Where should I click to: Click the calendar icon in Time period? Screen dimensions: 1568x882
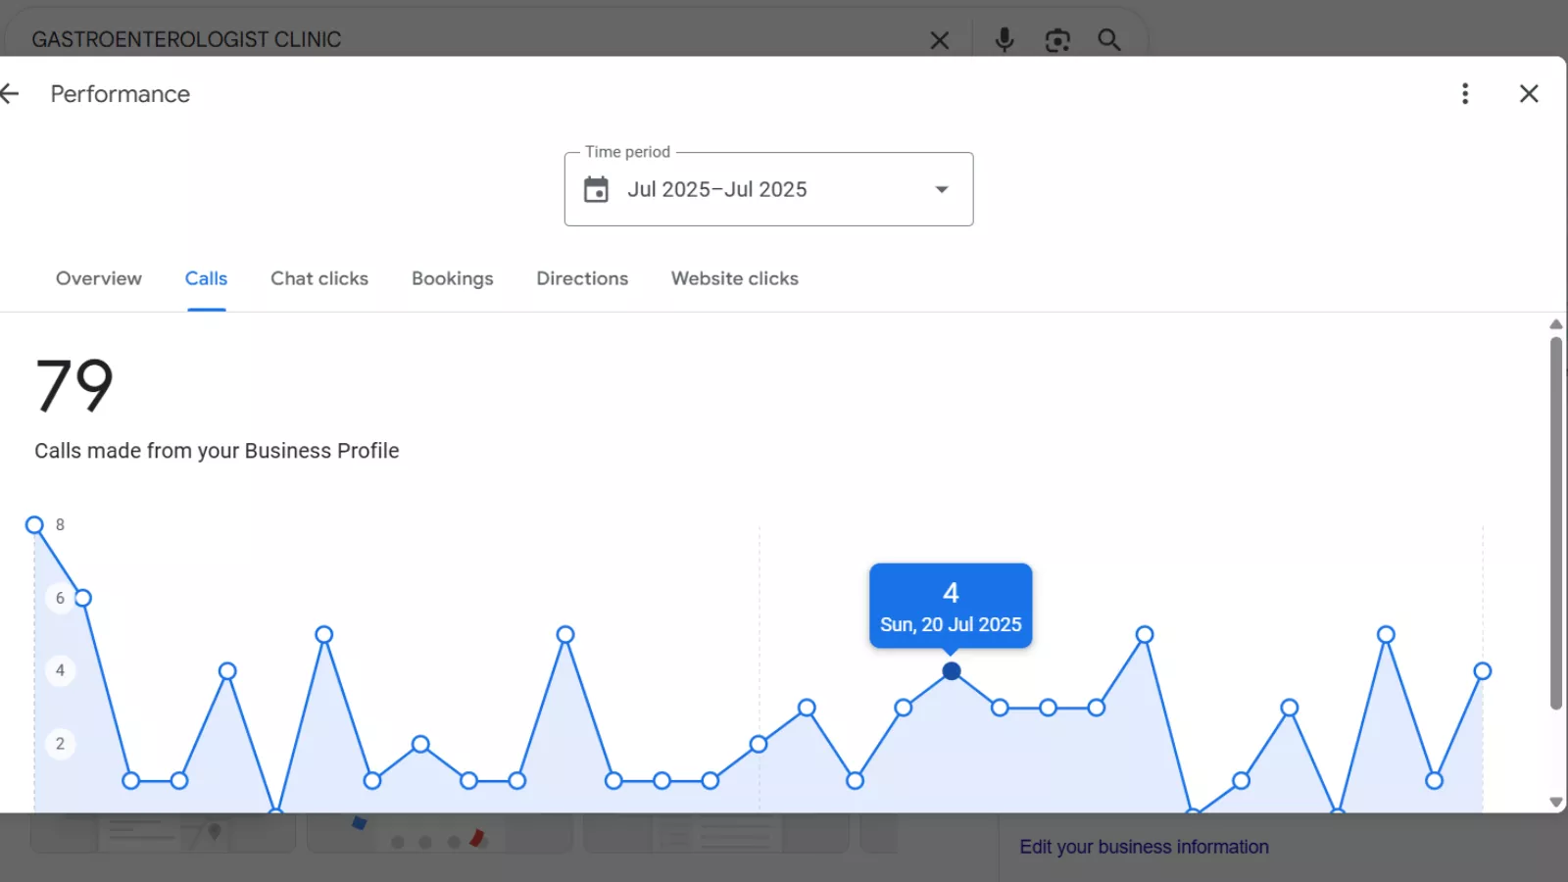click(x=596, y=189)
